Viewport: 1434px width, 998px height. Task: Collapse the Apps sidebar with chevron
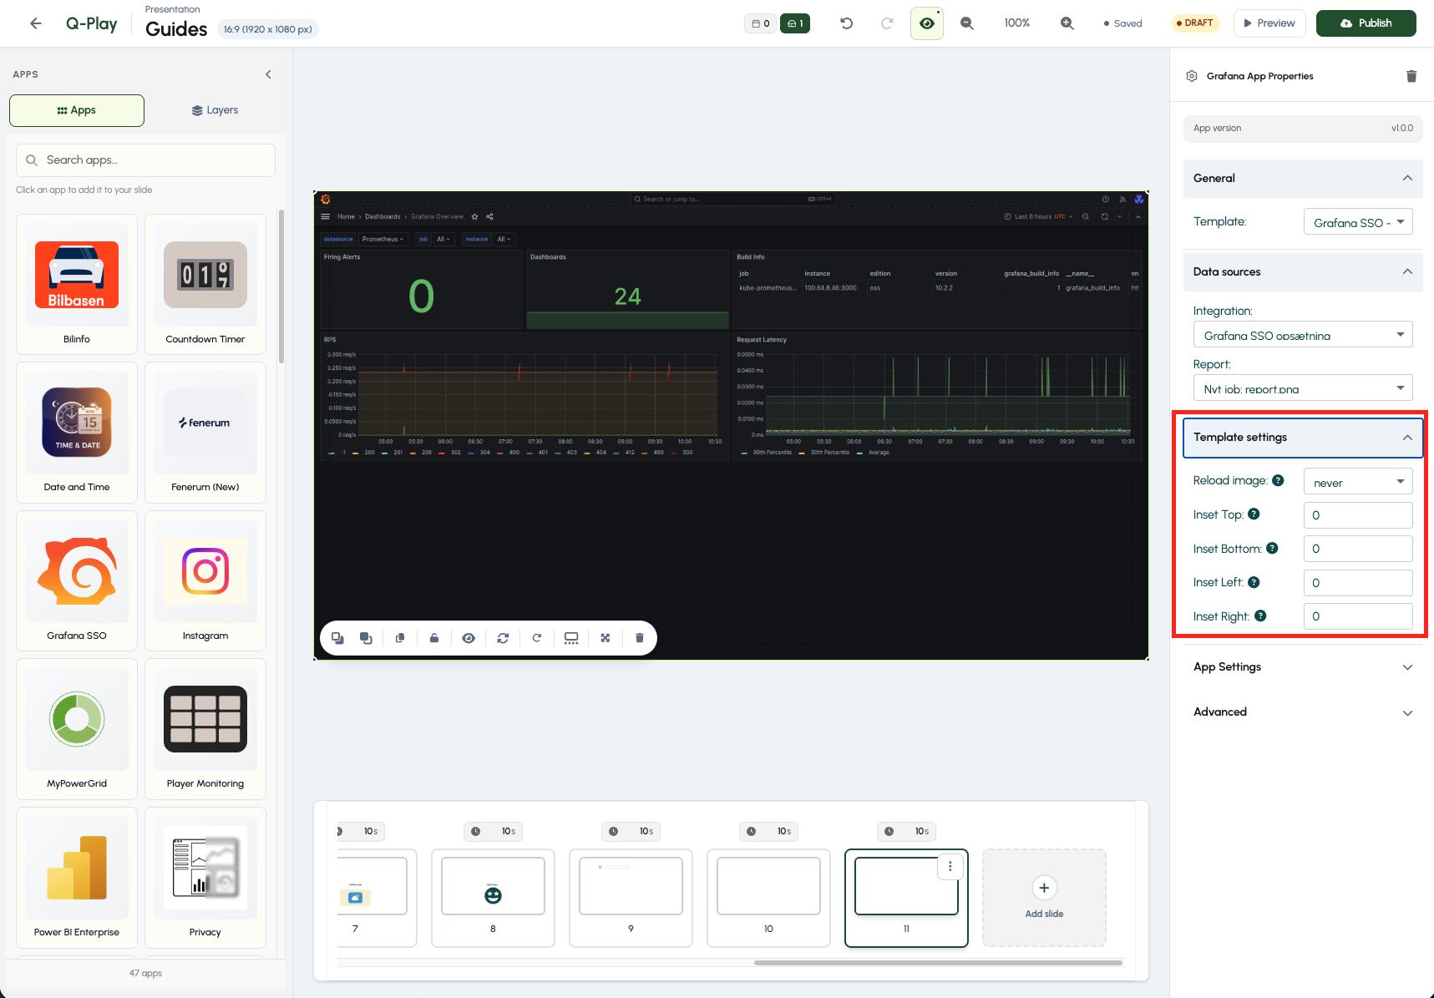268,74
